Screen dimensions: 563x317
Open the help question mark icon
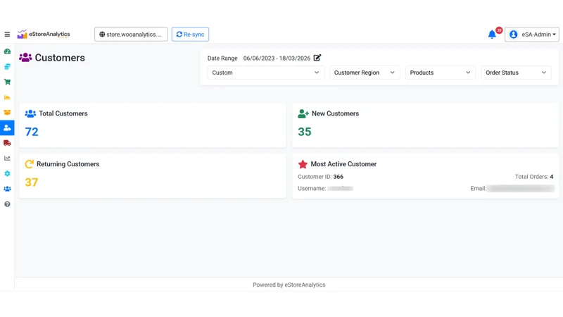tap(7, 204)
